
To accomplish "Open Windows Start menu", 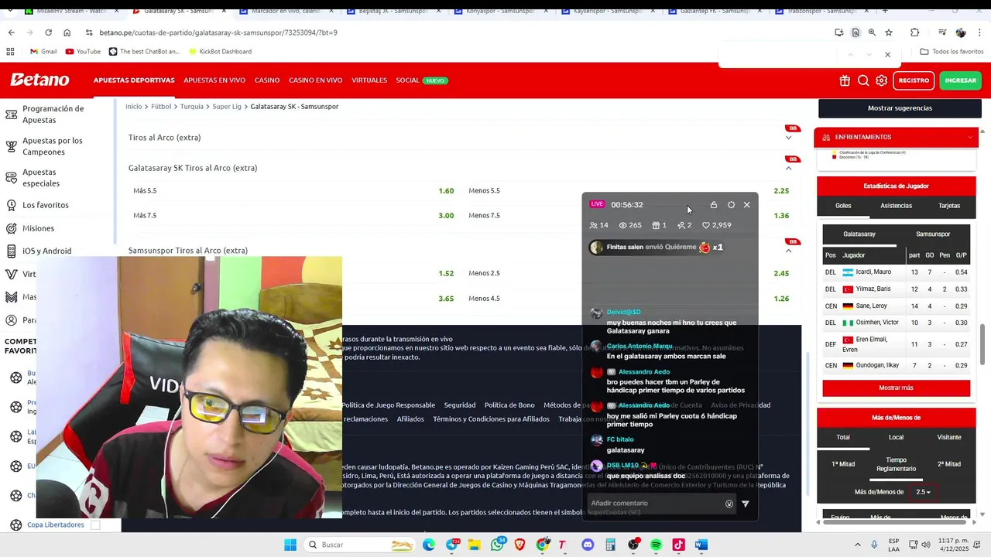I will 290,545.
